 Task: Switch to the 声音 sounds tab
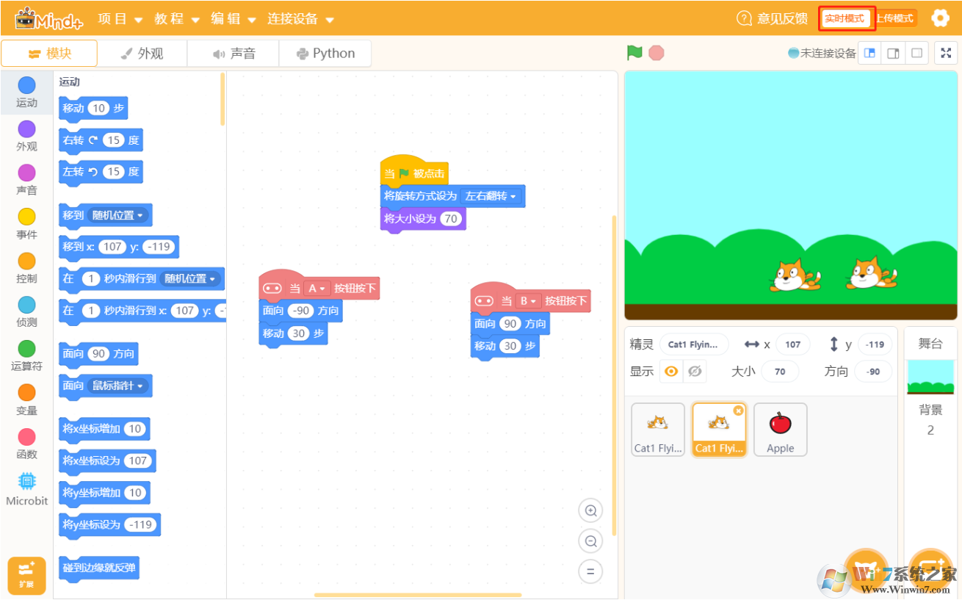click(x=234, y=53)
